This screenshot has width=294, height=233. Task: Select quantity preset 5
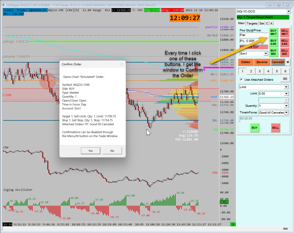tap(277, 71)
